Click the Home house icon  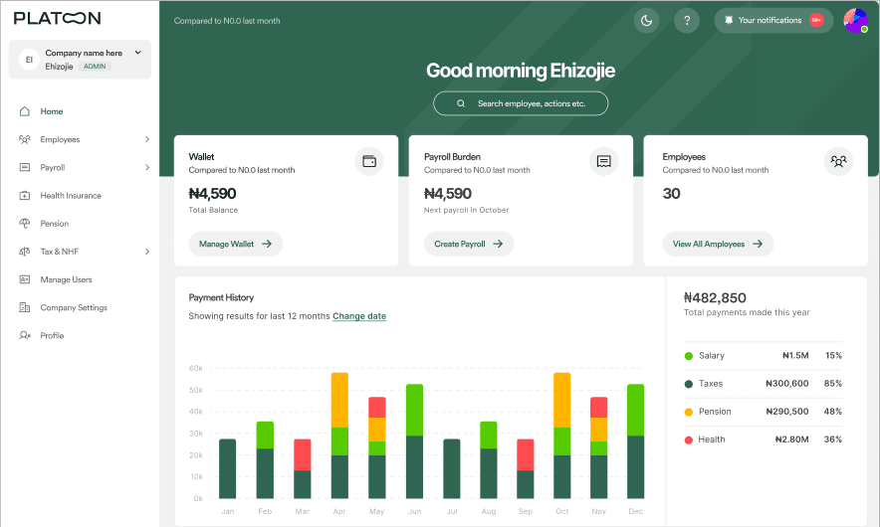tap(25, 111)
